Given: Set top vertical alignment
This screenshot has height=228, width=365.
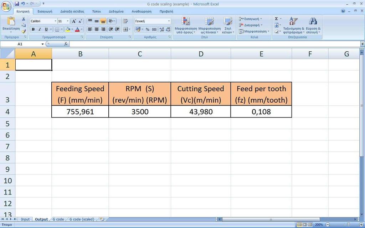Looking at the screenshot, I should (90, 21).
